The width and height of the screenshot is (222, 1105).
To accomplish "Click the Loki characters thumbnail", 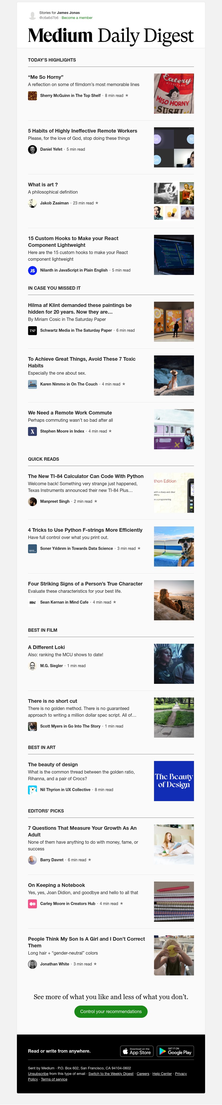I will click(x=174, y=664).
